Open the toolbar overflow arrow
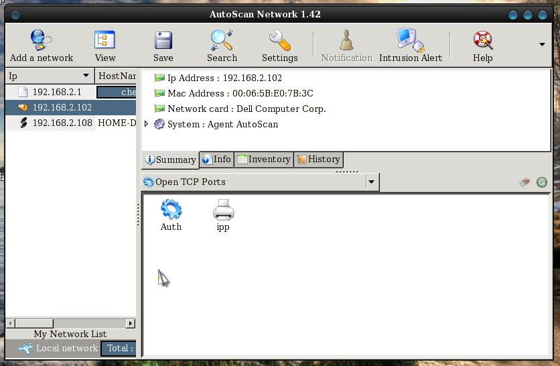This screenshot has width=560, height=366. 542,45
